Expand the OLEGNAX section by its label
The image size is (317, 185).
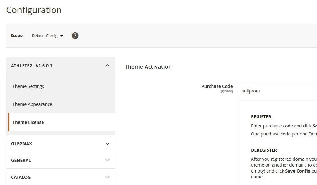pyautogui.click(x=22, y=144)
